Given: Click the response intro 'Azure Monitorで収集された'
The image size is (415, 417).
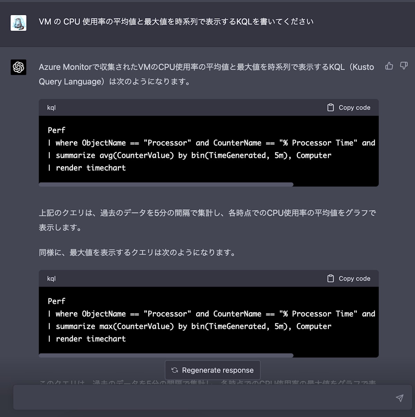Looking at the screenshot, I should click(x=206, y=74).
